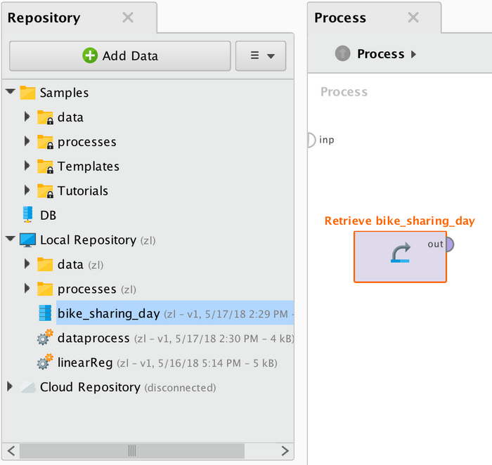Image resolution: width=492 pixels, height=465 pixels.
Task: Click the Process breadcrumb label
Action: [x=380, y=54]
